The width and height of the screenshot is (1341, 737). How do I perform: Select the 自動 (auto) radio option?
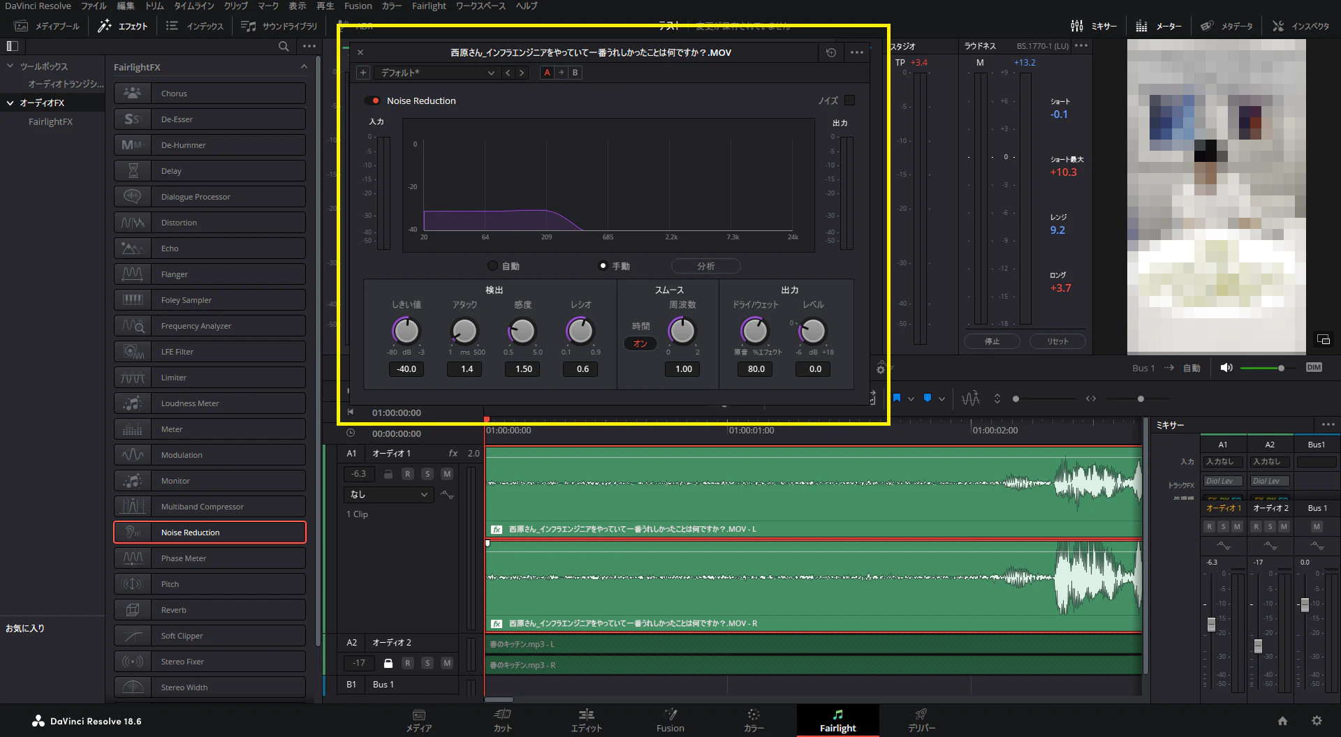(493, 266)
